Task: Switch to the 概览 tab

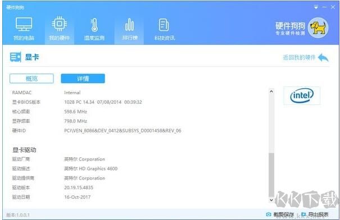Action: point(31,79)
